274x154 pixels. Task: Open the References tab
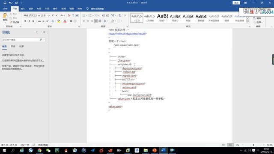47,9
